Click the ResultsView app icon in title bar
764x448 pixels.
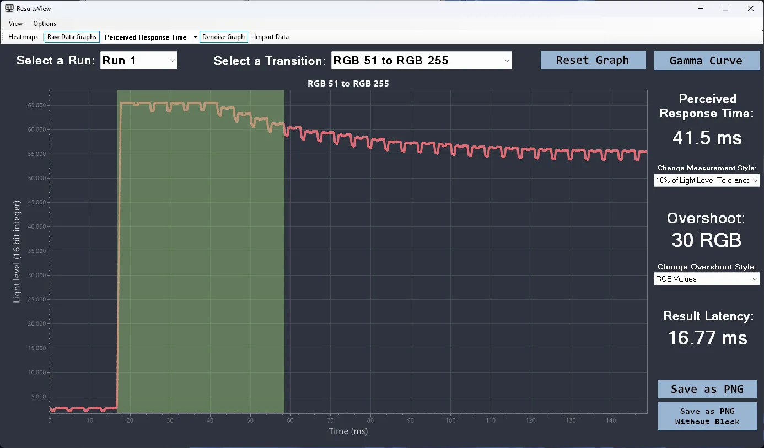(x=9, y=8)
